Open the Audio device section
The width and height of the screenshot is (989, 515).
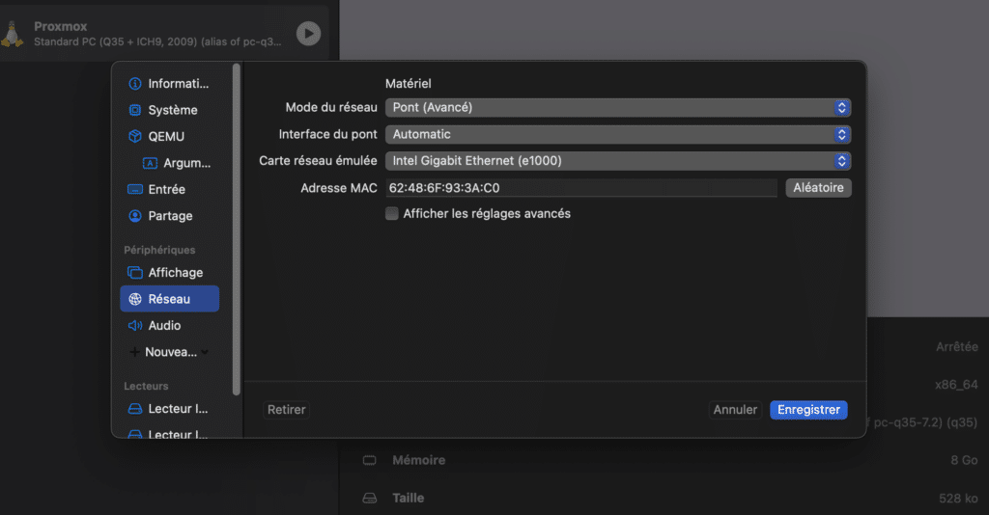[170, 326]
